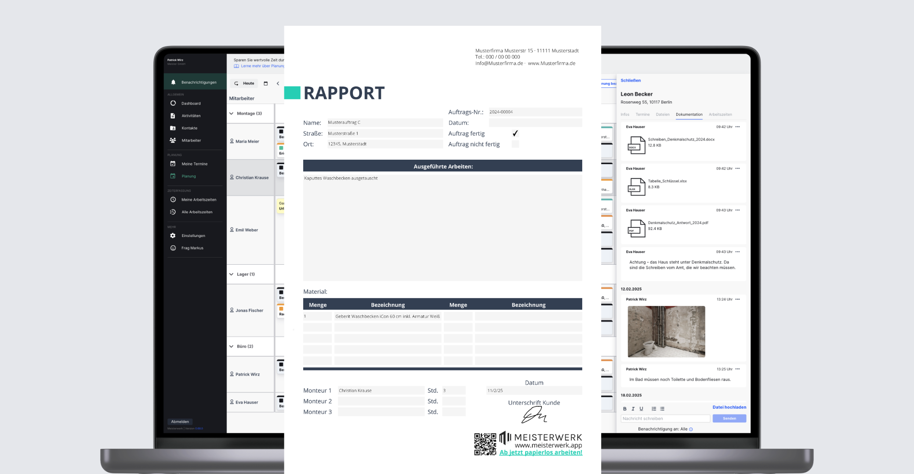914x474 pixels.
Task: Click the Meine Arbeitszeiten clock icon
Action: (173, 200)
